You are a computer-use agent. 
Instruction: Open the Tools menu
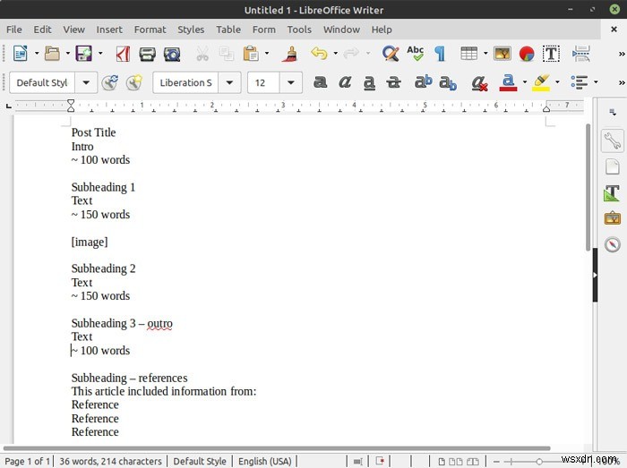(299, 30)
